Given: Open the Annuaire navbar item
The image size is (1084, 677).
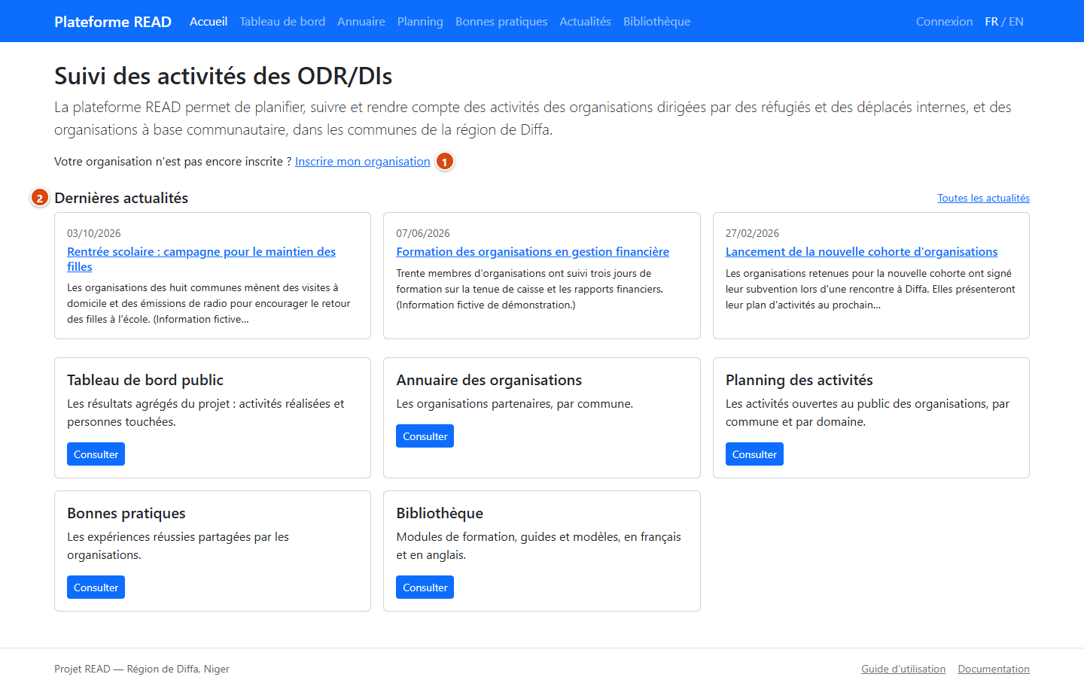Looking at the screenshot, I should coord(361,22).
